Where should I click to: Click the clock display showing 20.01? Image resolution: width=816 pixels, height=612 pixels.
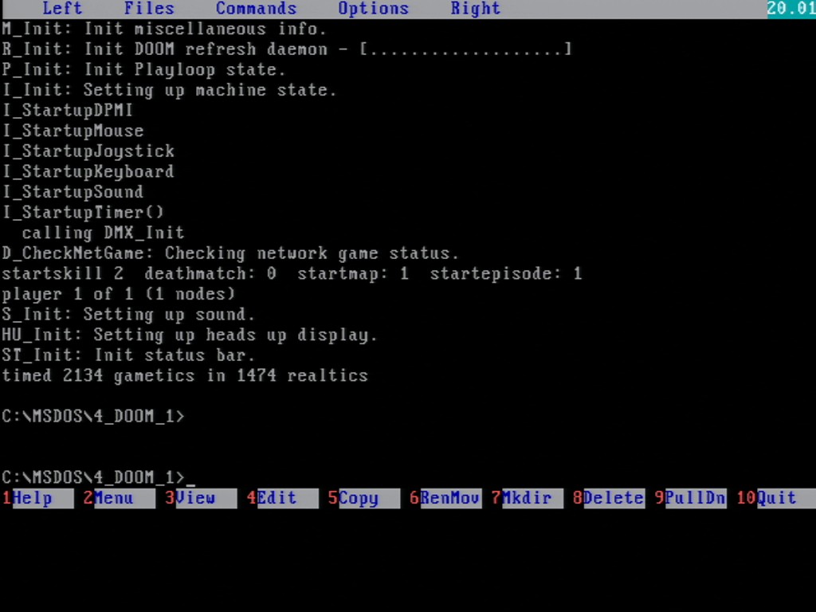click(x=791, y=8)
